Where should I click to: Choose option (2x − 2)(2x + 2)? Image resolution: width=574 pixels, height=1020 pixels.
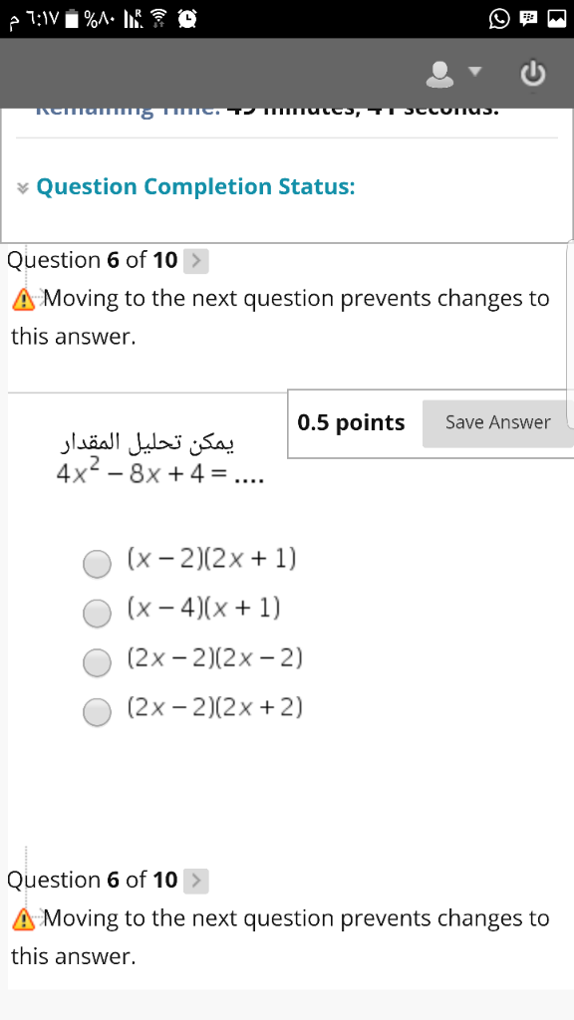[x=97, y=711]
